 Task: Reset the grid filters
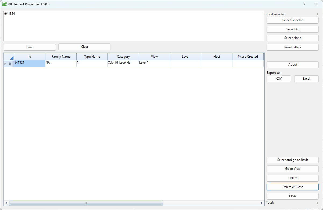[292, 47]
